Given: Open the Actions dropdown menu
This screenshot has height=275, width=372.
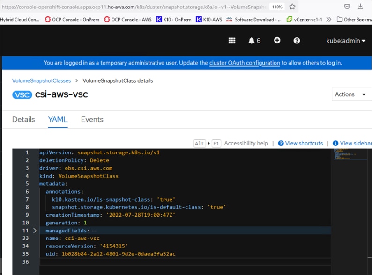Looking at the screenshot, I should 351,94.
